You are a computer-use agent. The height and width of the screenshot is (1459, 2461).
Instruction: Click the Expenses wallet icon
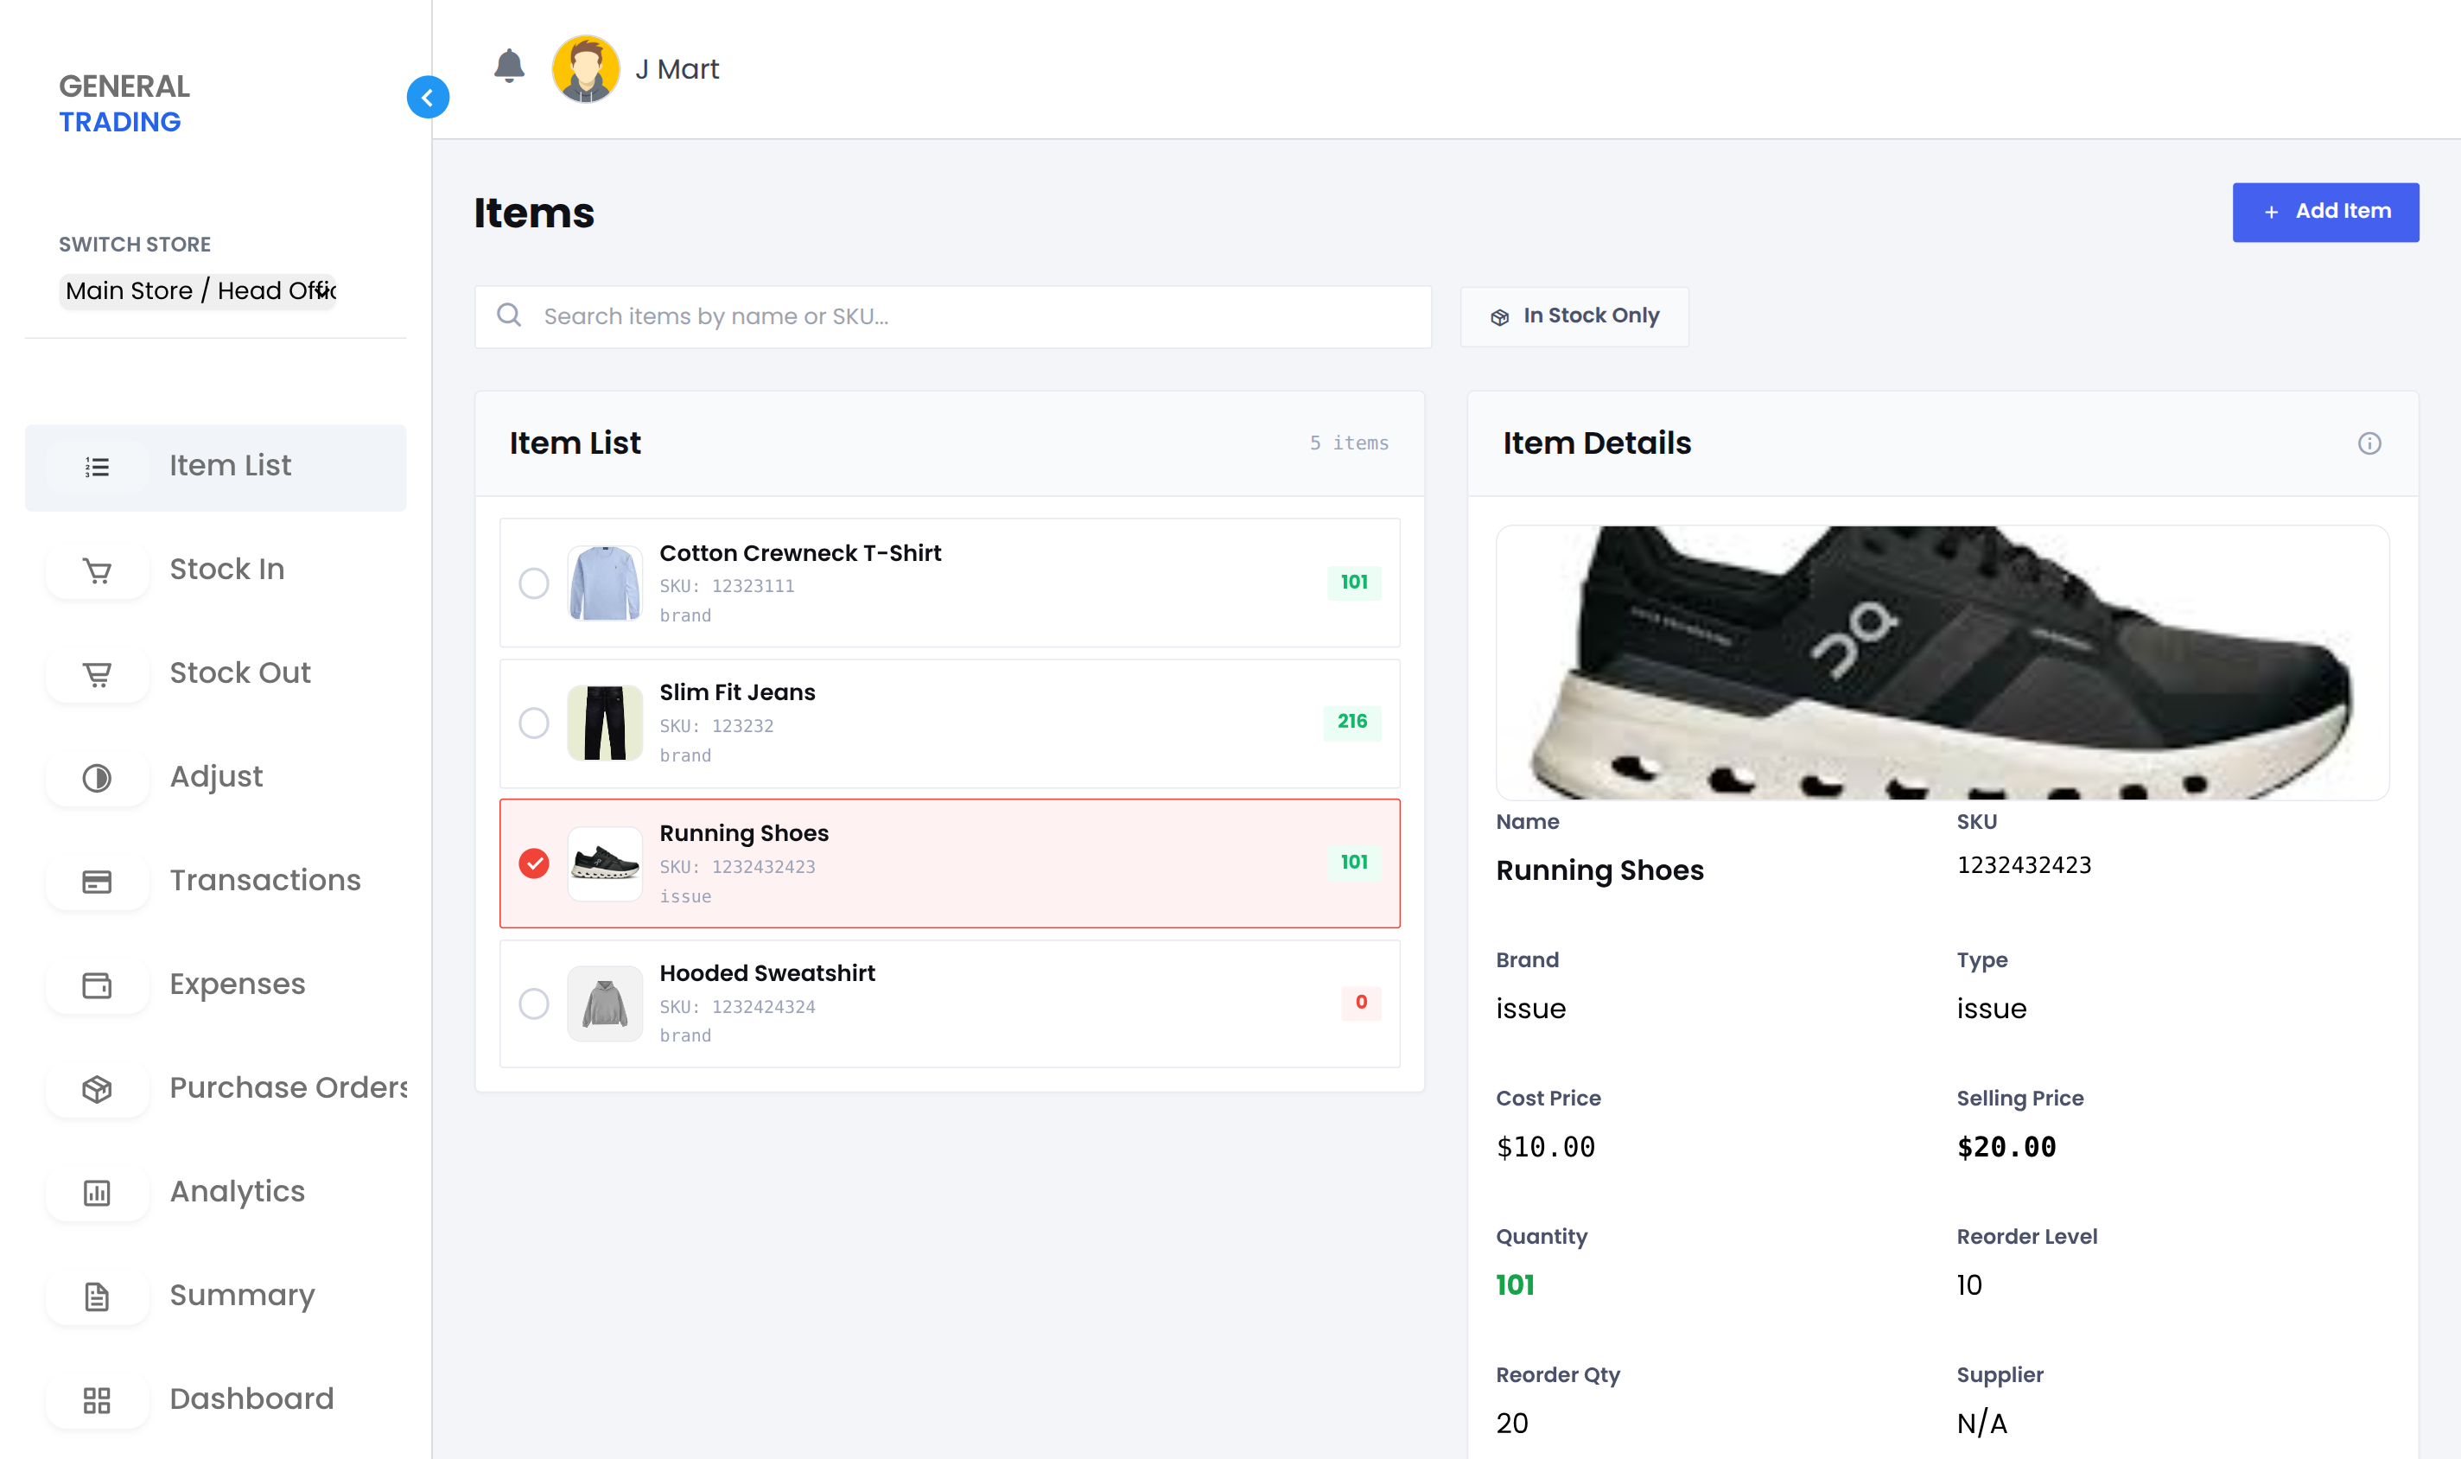click(x=96, y=985)
